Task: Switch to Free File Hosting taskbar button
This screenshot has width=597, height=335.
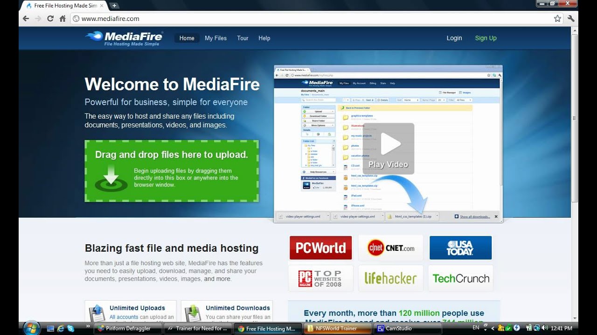Action: 268,328
